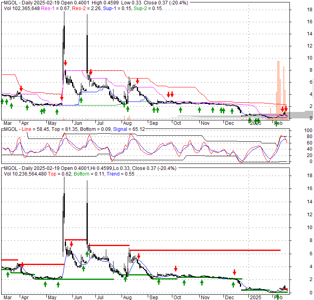
Task: Select the April red arrow in the top chart
Action: click(x=21, y=89)
